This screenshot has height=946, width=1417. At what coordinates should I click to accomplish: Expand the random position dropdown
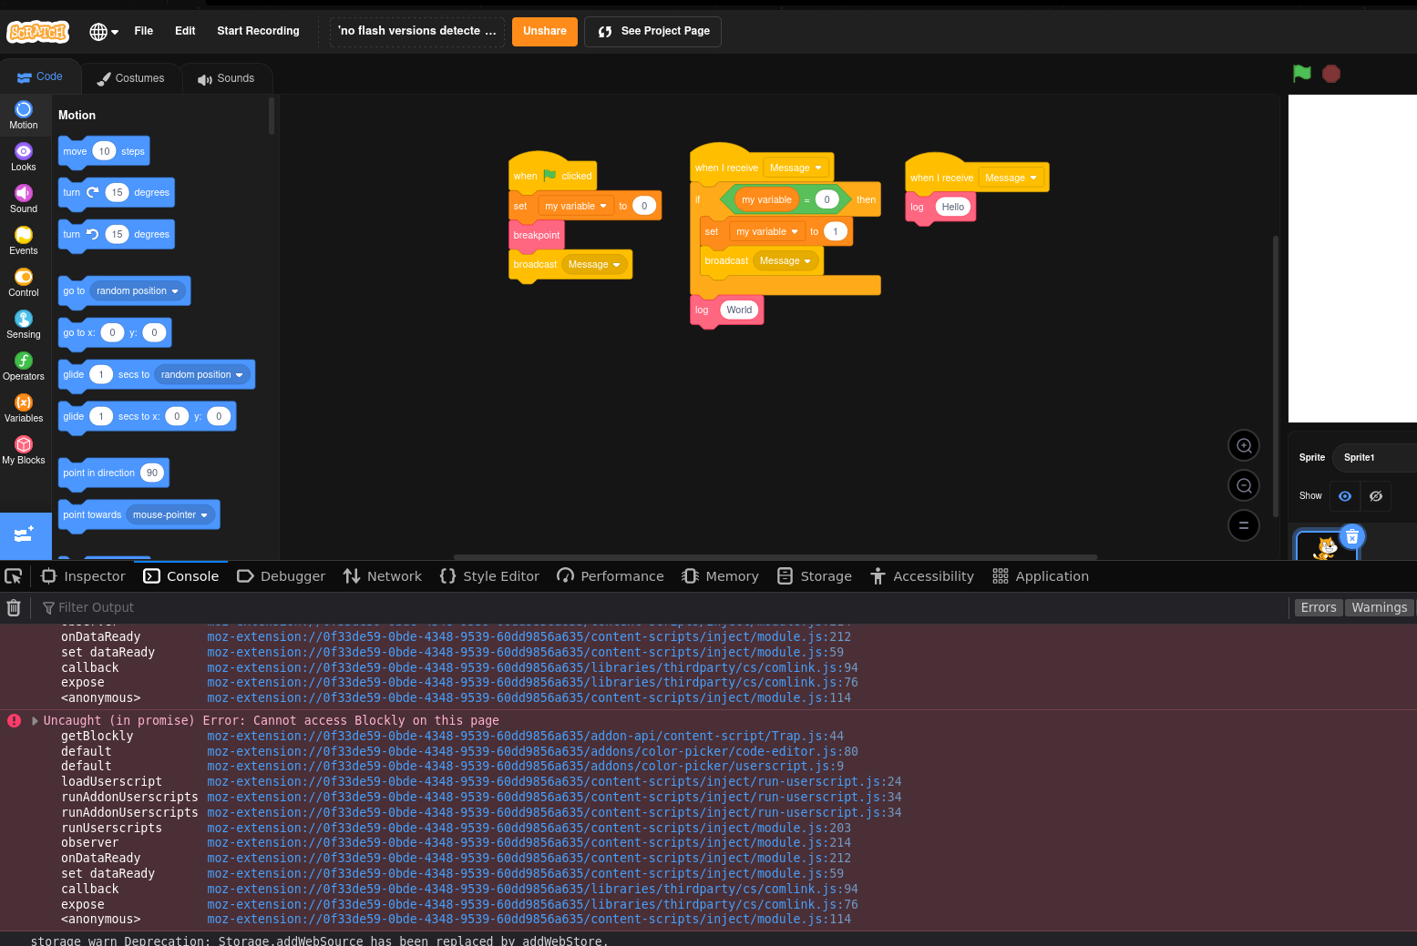[x=137, y=290]
